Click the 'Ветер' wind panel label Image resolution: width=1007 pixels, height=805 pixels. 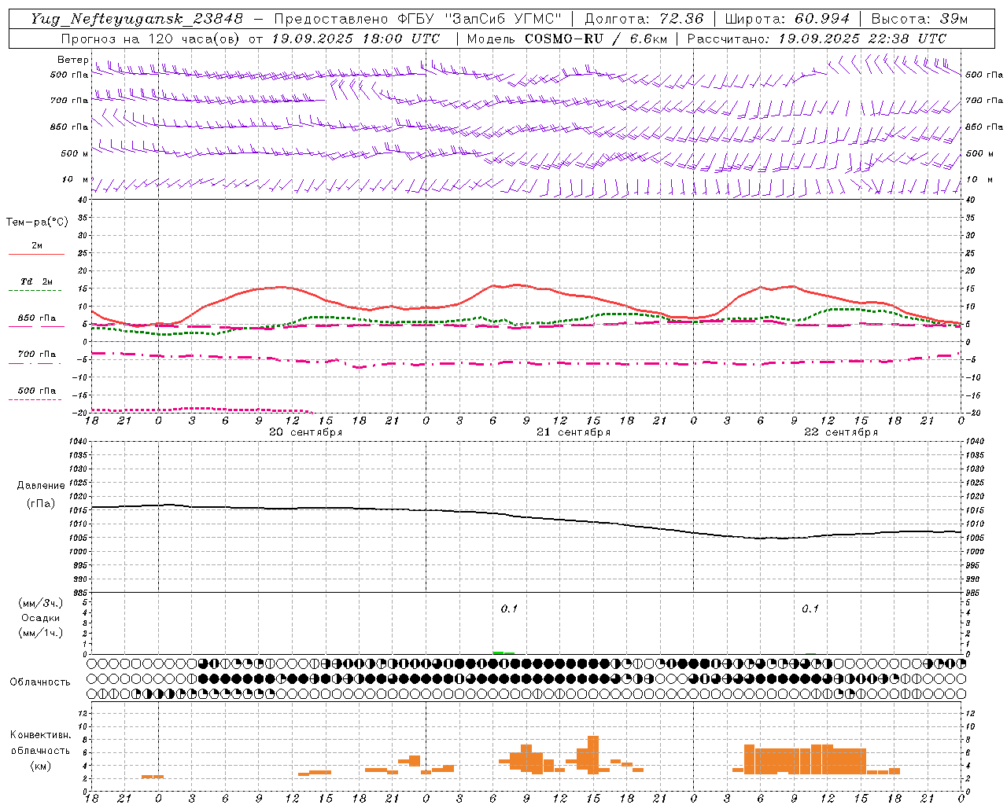point(73,60)
